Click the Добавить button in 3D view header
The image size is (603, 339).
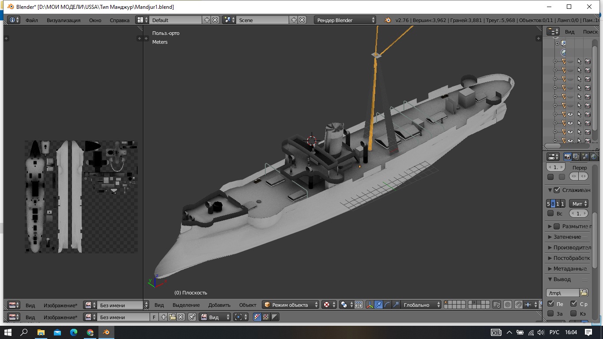[x=219, y=305]
